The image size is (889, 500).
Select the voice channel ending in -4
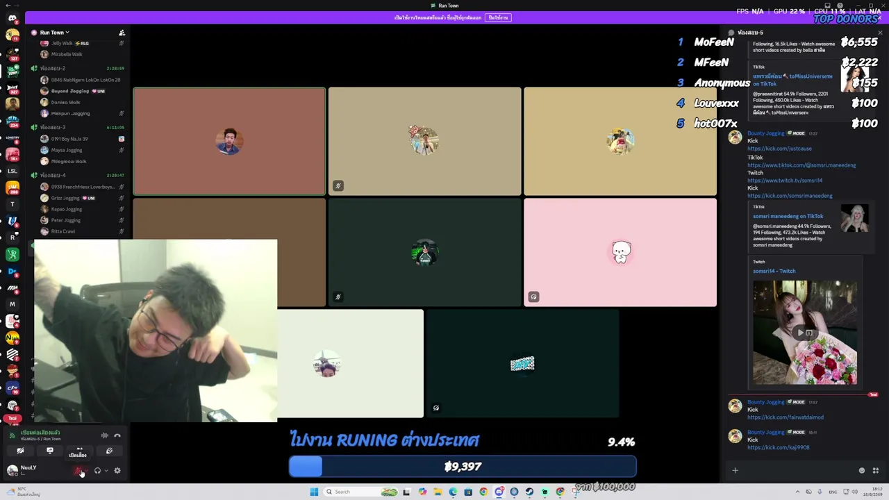click(x=53, y=175)
